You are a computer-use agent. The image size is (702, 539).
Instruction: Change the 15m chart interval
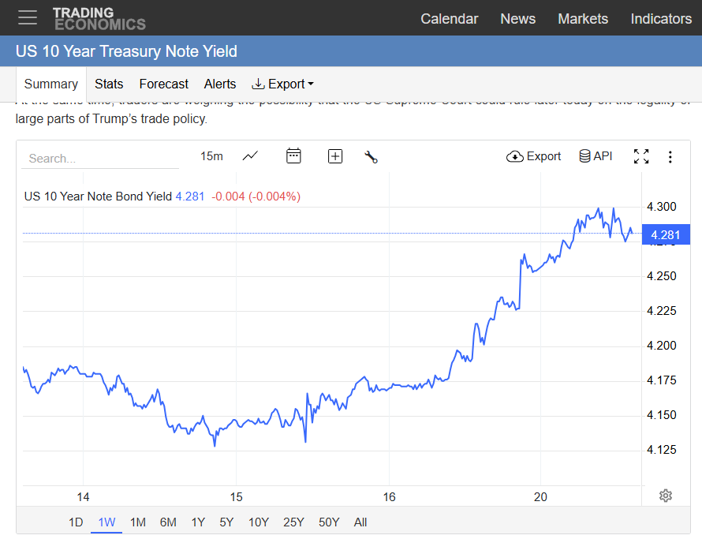(x=211, y=156)
